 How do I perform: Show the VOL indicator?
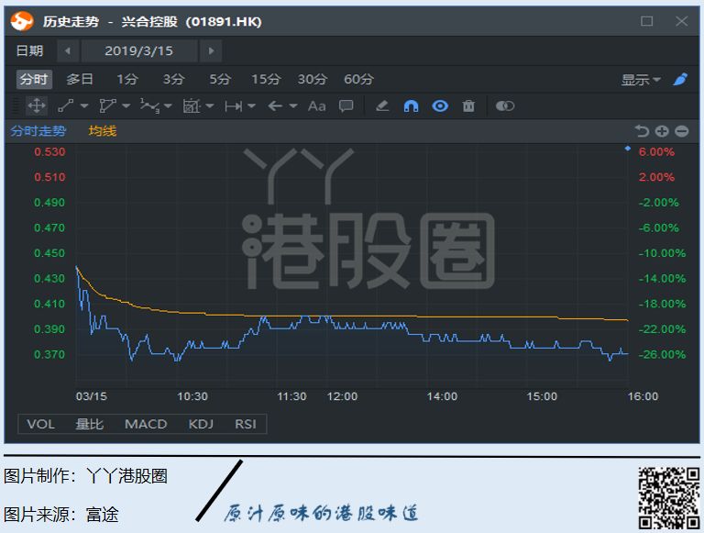pos(40,424)
